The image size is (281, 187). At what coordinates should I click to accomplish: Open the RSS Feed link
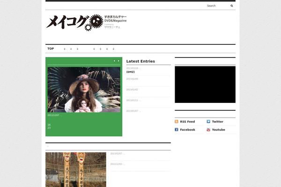187,122
